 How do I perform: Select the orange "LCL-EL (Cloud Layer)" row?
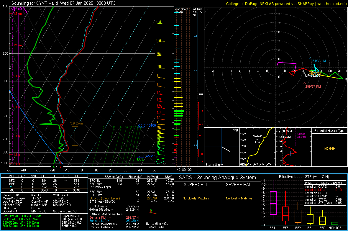tap(132, 198)
